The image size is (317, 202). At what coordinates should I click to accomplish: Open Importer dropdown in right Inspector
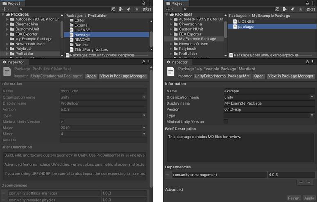(x=222, y=76)
